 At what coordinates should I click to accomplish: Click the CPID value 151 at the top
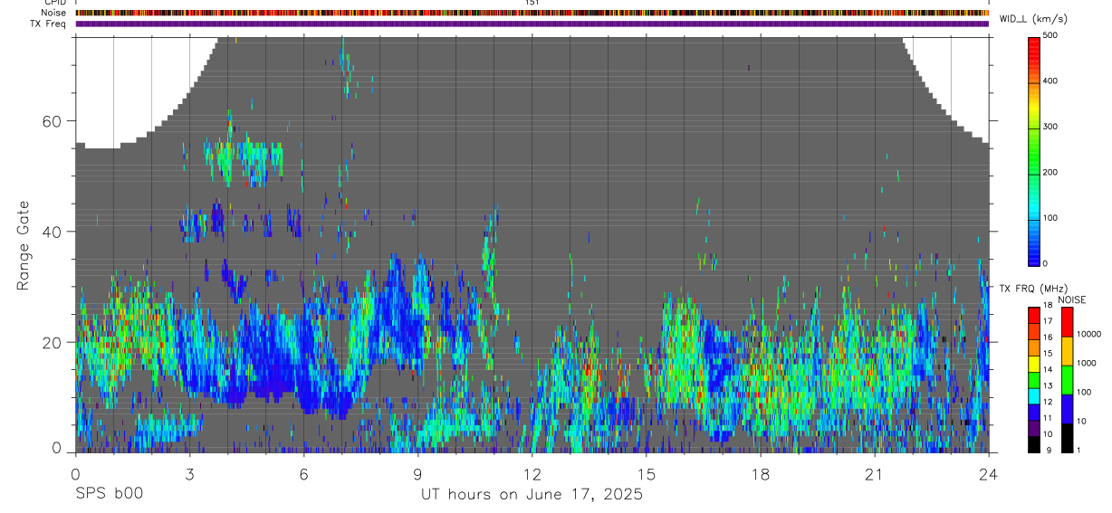pyautogui.click(x=532, y=3)
